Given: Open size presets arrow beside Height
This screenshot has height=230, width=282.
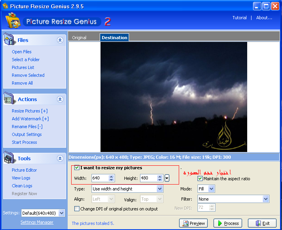Looking at the screenshot, I should (167, 178).
